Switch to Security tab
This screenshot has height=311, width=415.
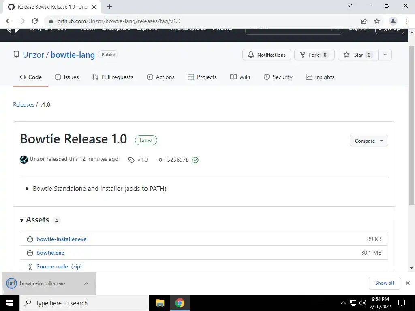pyautogui.click(x=278, y=77)
